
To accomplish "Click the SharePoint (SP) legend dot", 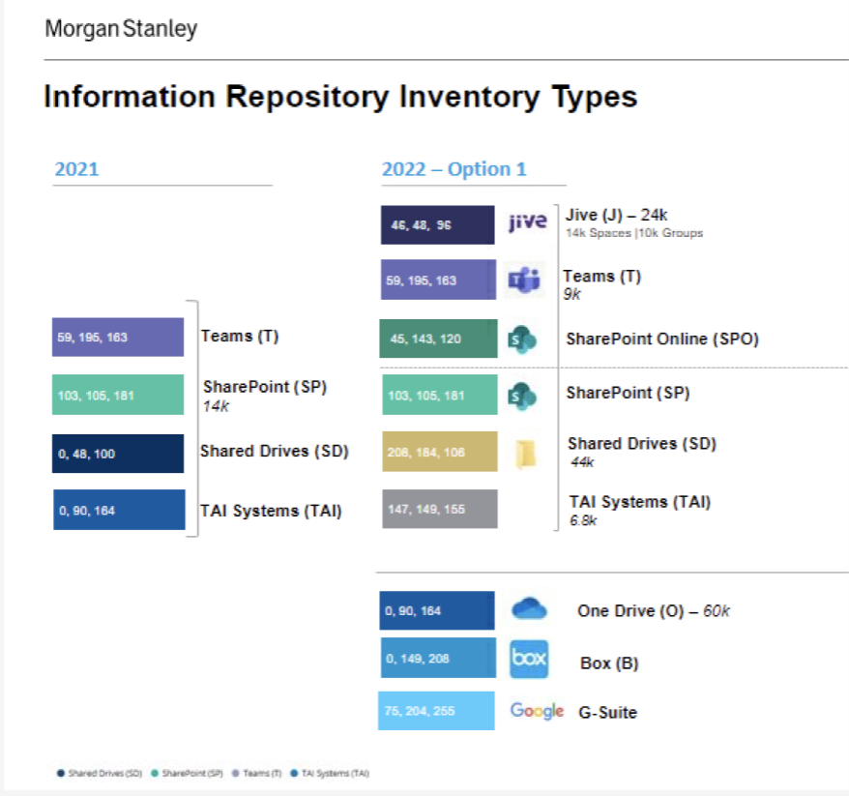I will 155,773.
